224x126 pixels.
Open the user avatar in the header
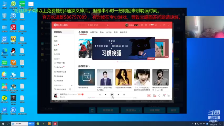(127, 25)
